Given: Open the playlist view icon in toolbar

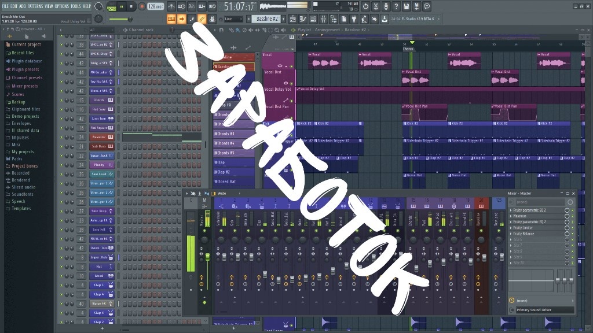Looking at the screenshot, I should click(292, 19).
